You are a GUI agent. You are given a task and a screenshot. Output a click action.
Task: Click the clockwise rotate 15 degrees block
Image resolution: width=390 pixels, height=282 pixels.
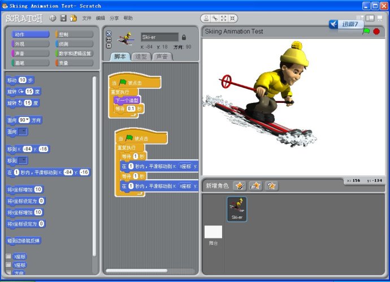(24, 92)
